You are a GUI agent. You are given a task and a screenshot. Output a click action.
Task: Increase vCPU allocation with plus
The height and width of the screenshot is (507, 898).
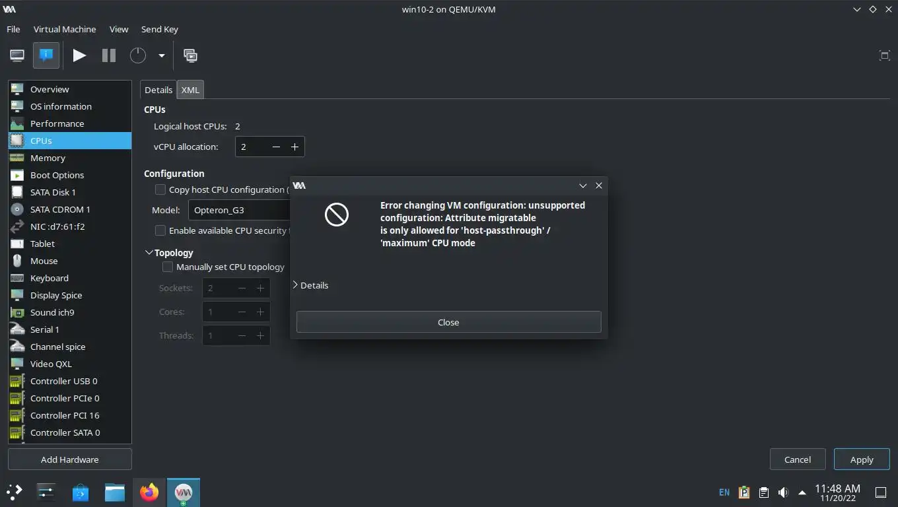pyautogui.click(x=294, y=147)
